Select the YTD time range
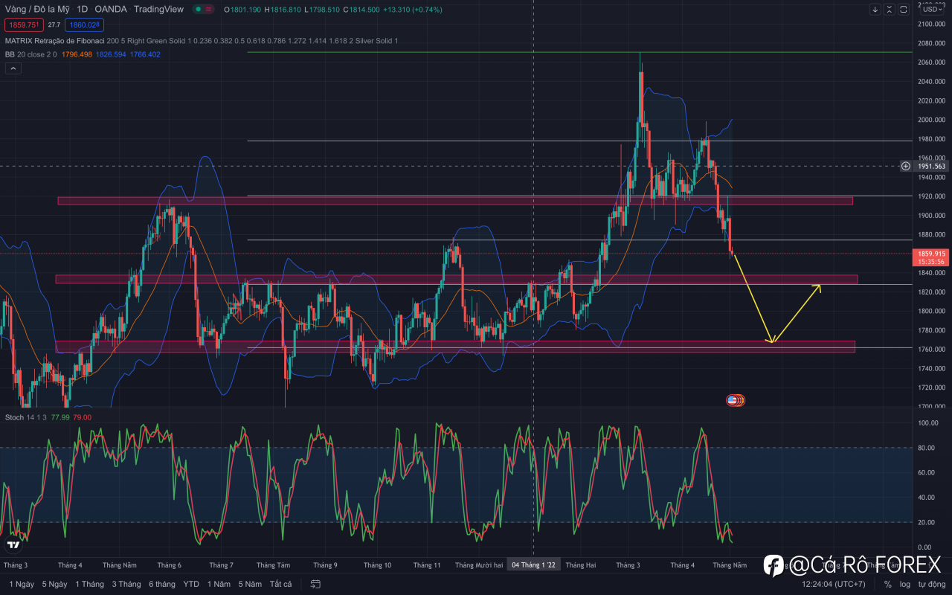This screenshot has height=595, width=952. (x=191, y=585)
